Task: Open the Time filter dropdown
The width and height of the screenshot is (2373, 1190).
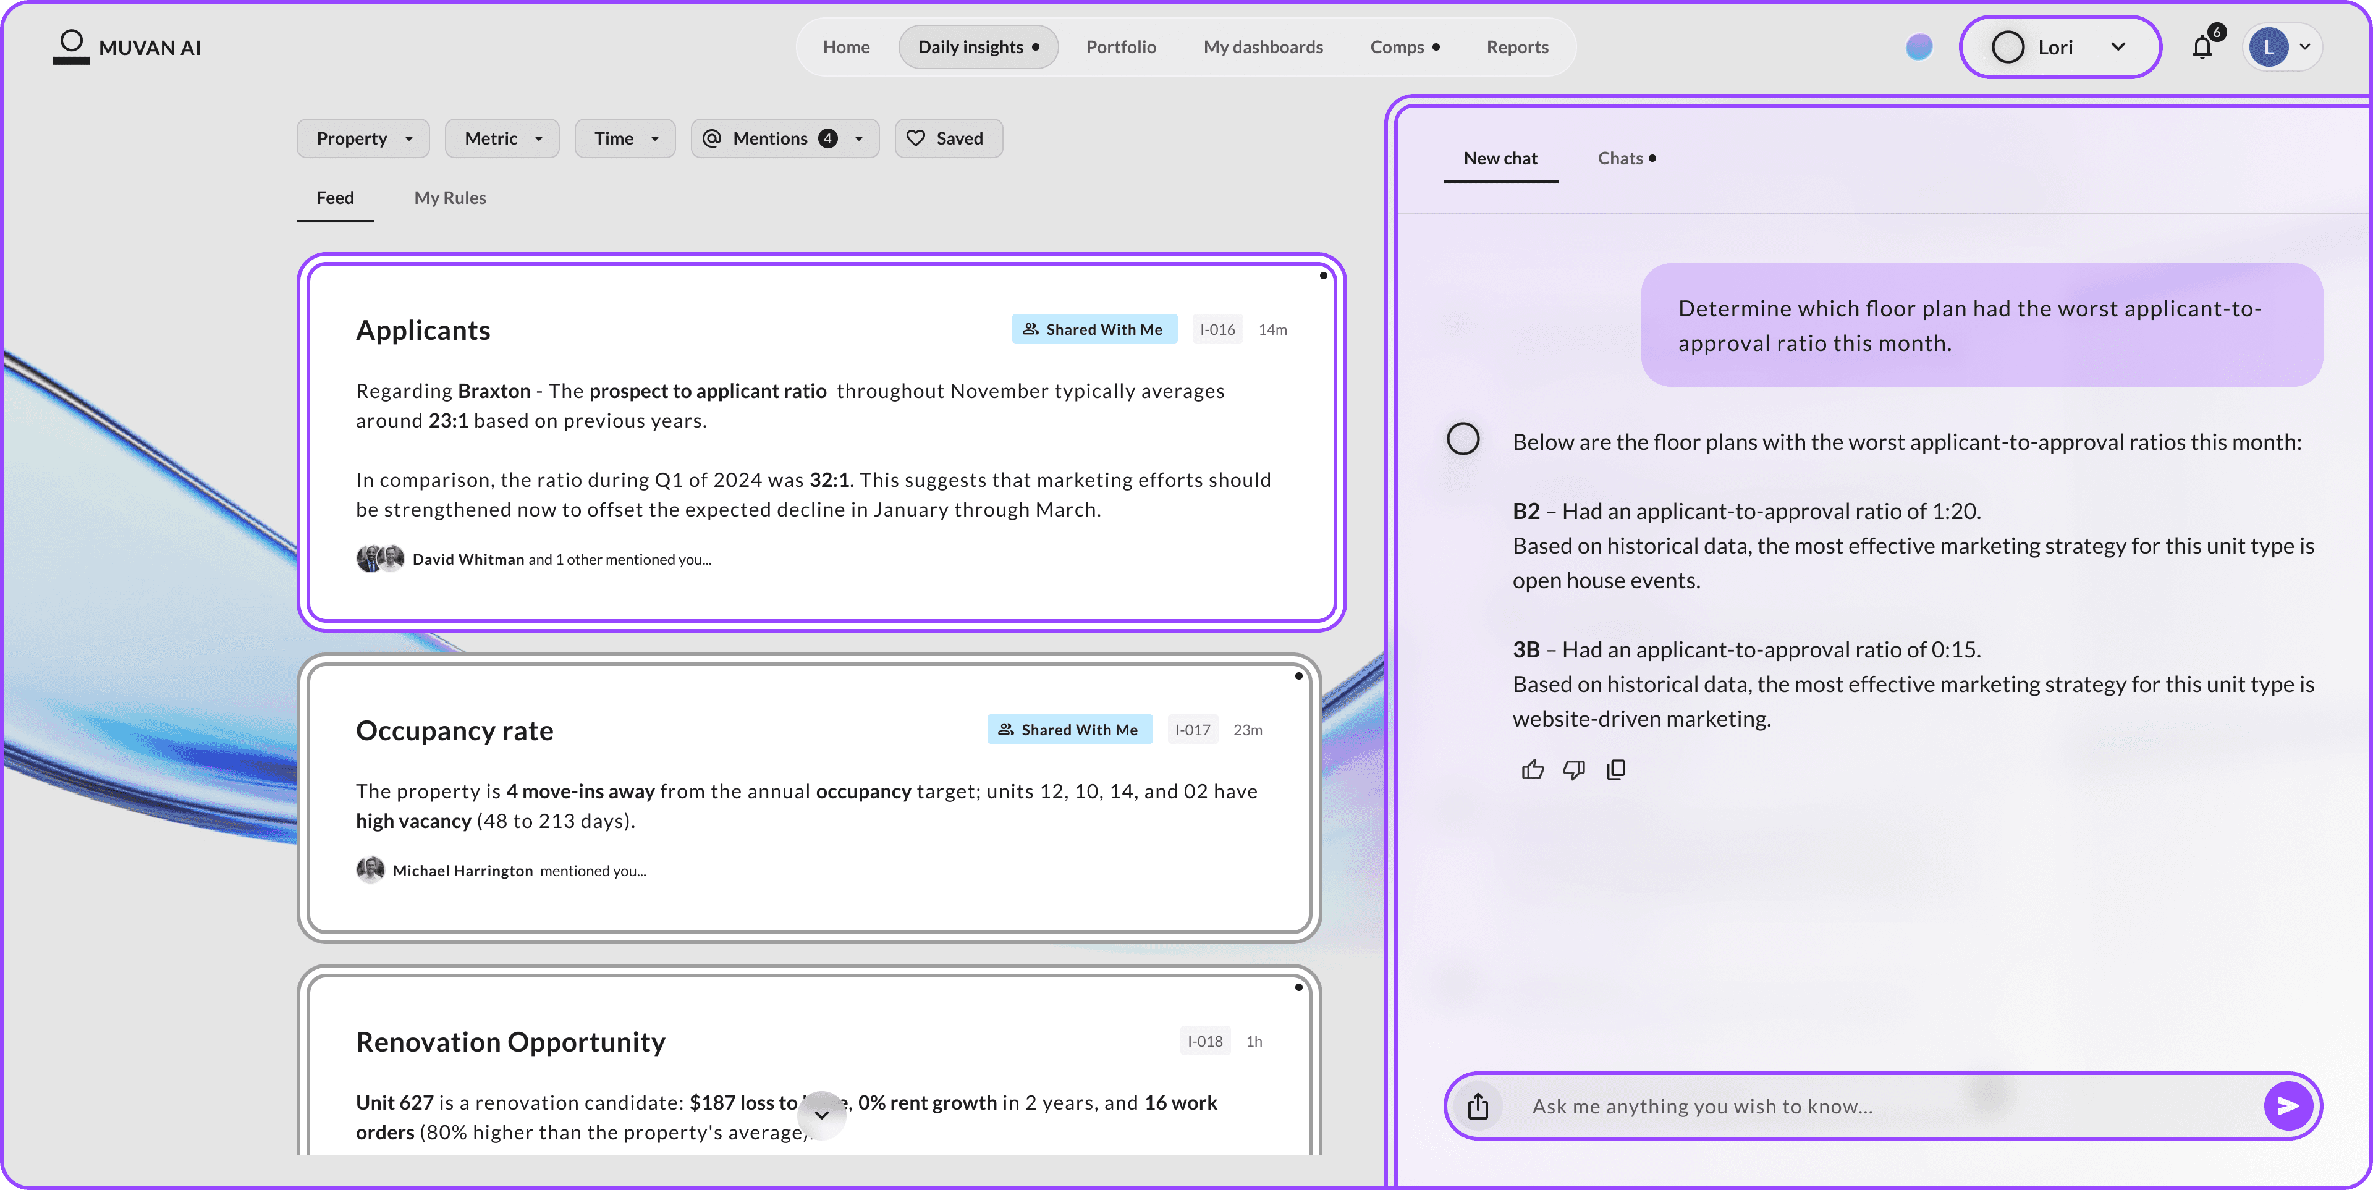Action: (x=625, y=138)
